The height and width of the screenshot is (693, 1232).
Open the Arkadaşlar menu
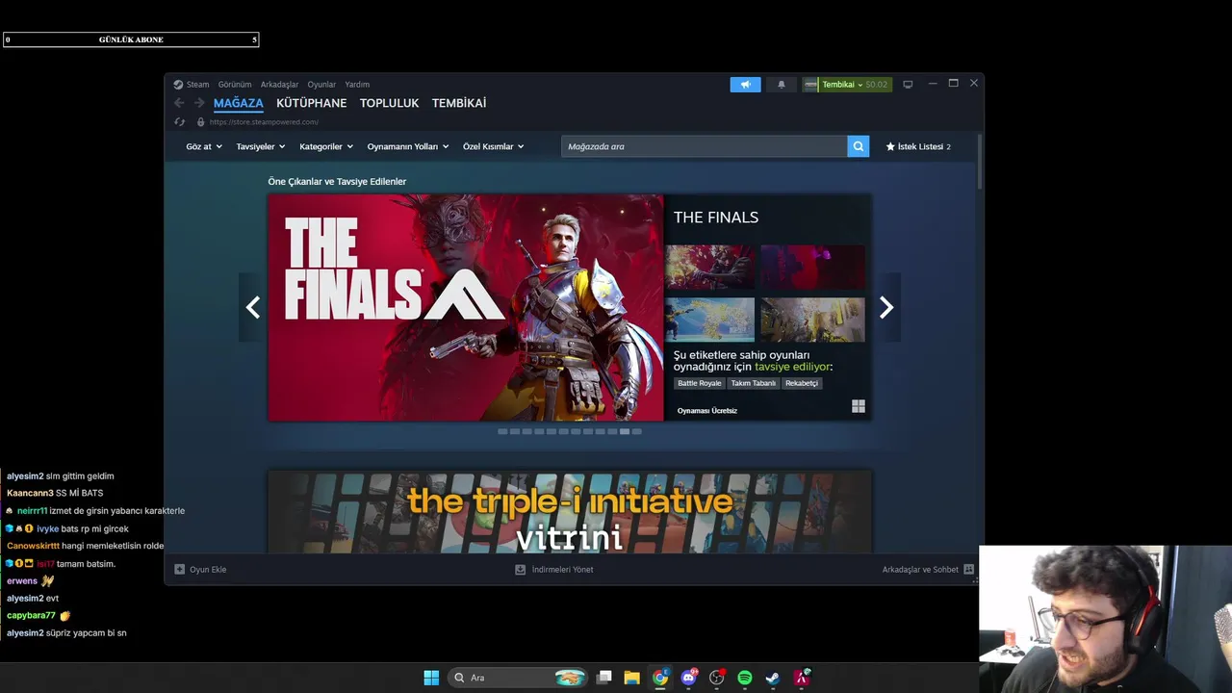[279, 85]
